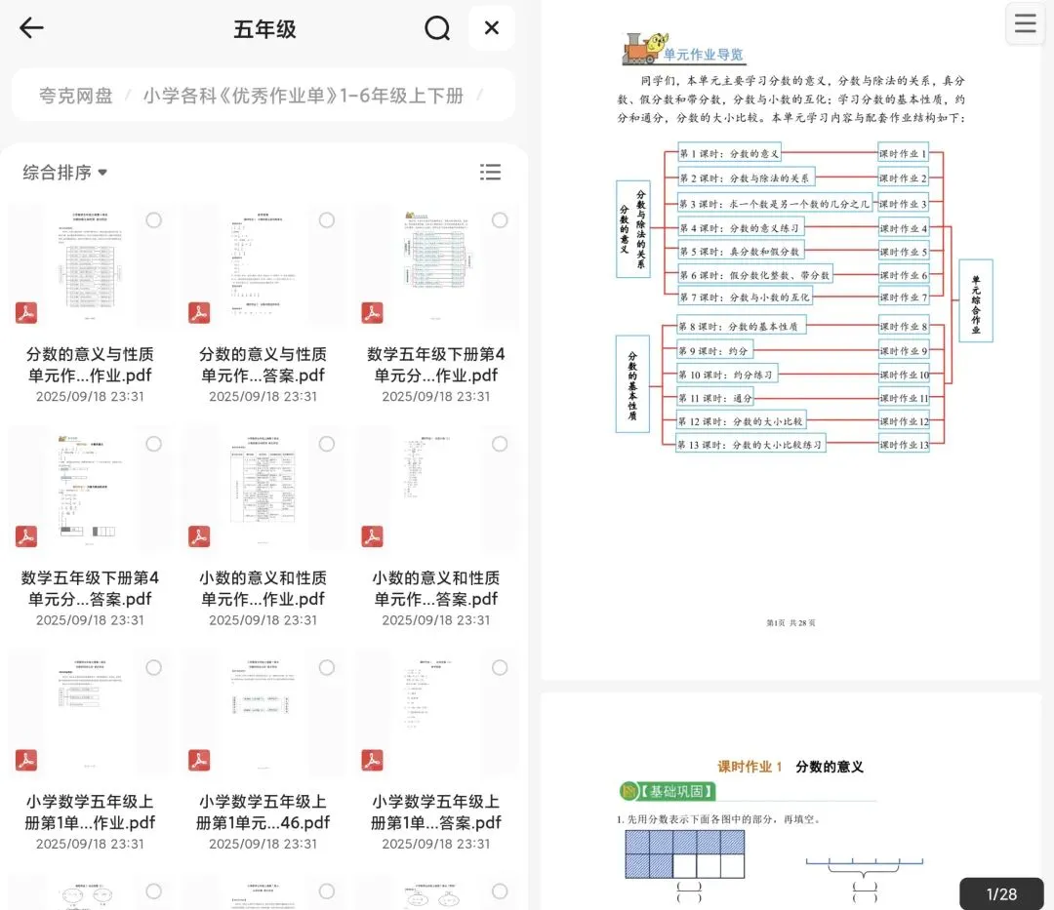
Task: Click 单元综合作业 box in diagram
Action: [x=975, y=300]
